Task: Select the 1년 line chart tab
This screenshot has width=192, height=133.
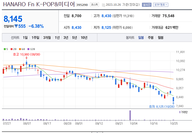Action: click(57, 38)
